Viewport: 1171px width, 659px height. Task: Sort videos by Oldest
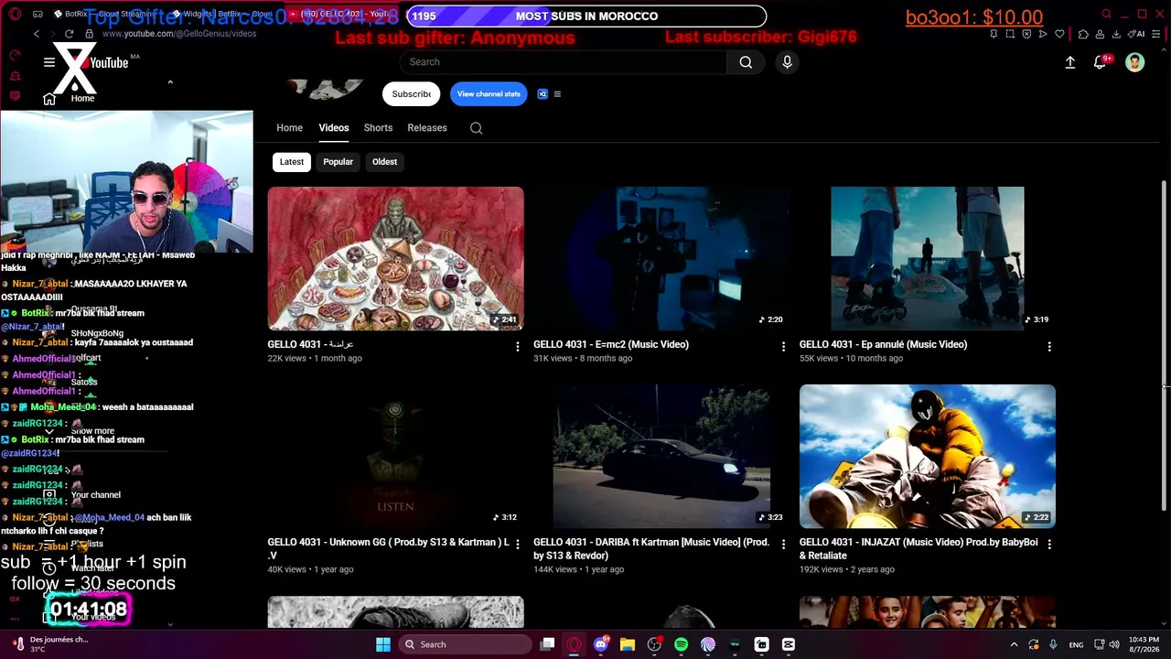[384, 162]
